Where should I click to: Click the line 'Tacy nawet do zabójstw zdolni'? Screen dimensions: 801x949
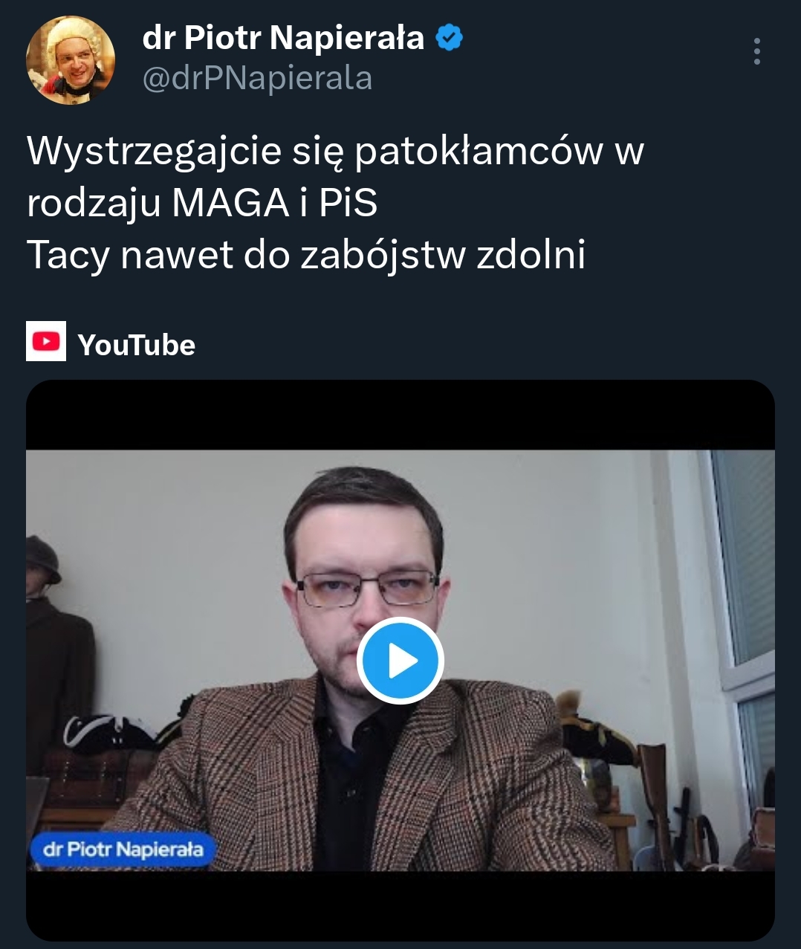[x=306, y=255]
